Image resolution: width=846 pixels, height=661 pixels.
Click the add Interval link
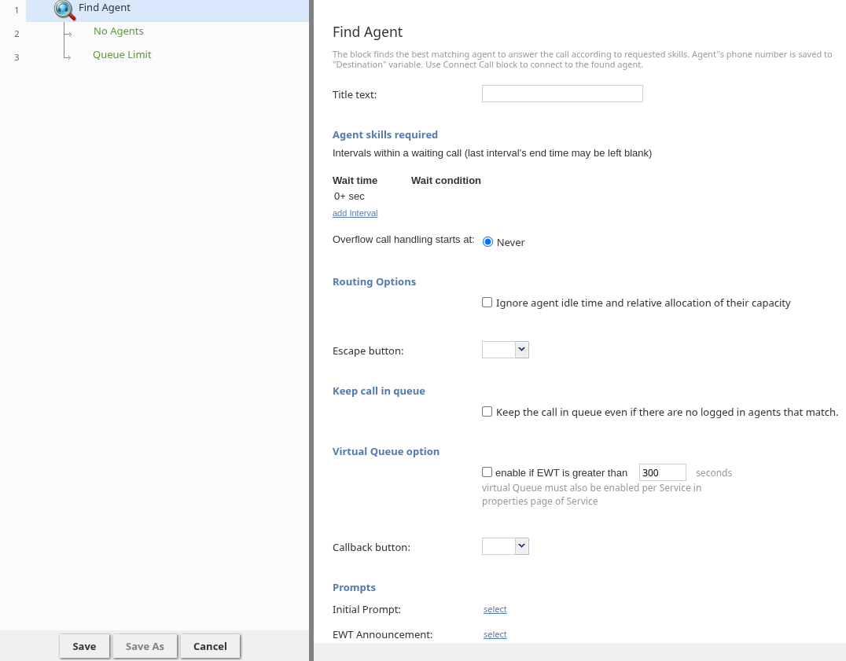click(x=355, y=213)
